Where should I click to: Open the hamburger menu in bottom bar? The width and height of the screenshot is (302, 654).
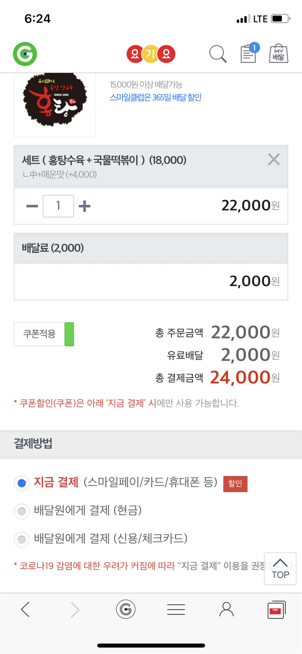pyautogui.click(x=176, y=609)
